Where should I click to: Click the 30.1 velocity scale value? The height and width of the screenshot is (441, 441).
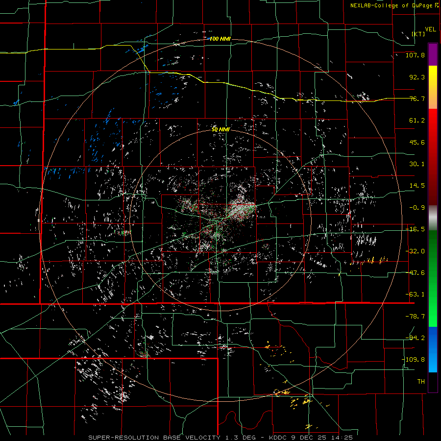click(x=417, y=164)
